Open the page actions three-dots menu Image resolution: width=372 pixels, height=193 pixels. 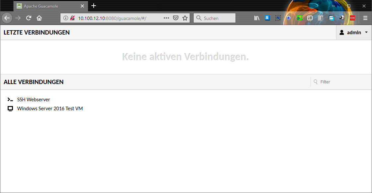[166, 18]
